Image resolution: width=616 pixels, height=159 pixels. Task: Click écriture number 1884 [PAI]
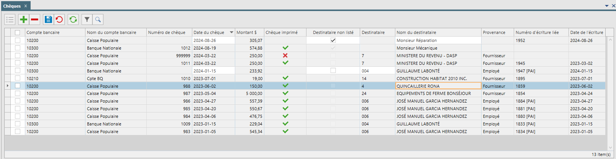(525, 101)
